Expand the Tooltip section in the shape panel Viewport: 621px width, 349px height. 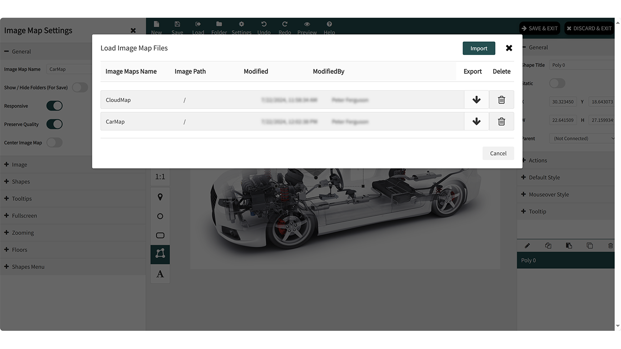566,211
